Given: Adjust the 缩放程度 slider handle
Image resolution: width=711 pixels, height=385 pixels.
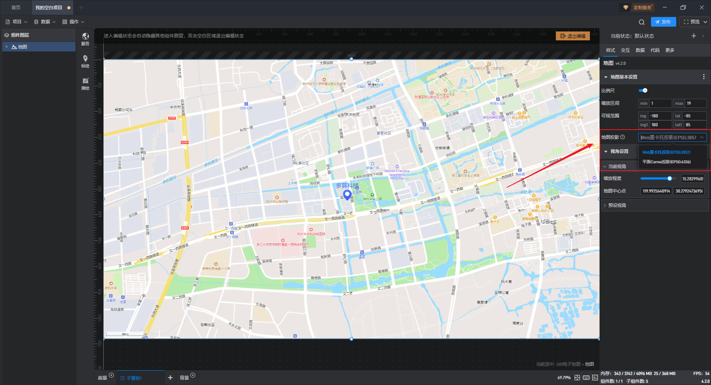Looking at the screenshot, I should click(x=670, y=178).
